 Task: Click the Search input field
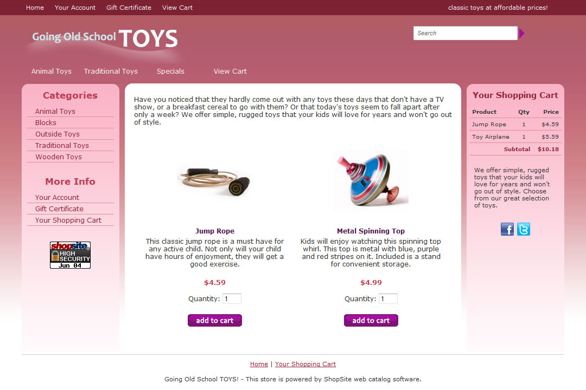(x=466, y=33)
